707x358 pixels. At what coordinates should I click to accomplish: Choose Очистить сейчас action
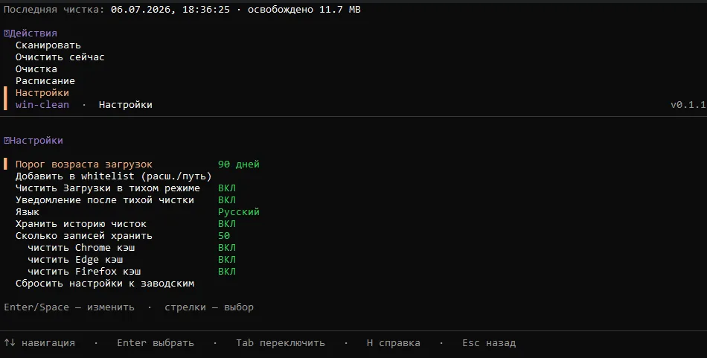tap(60, 57)
